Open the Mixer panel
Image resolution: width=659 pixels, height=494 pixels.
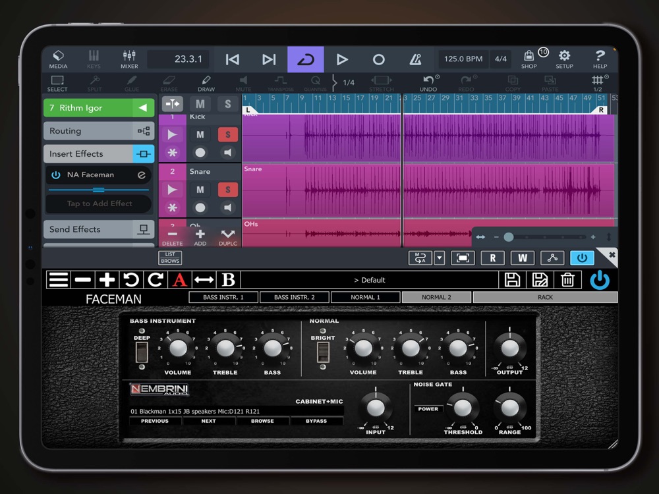[129, 59]
